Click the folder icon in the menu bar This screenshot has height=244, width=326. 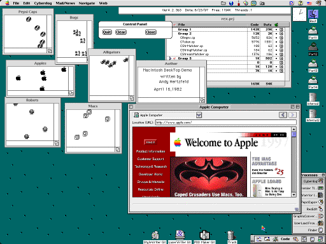223,3
